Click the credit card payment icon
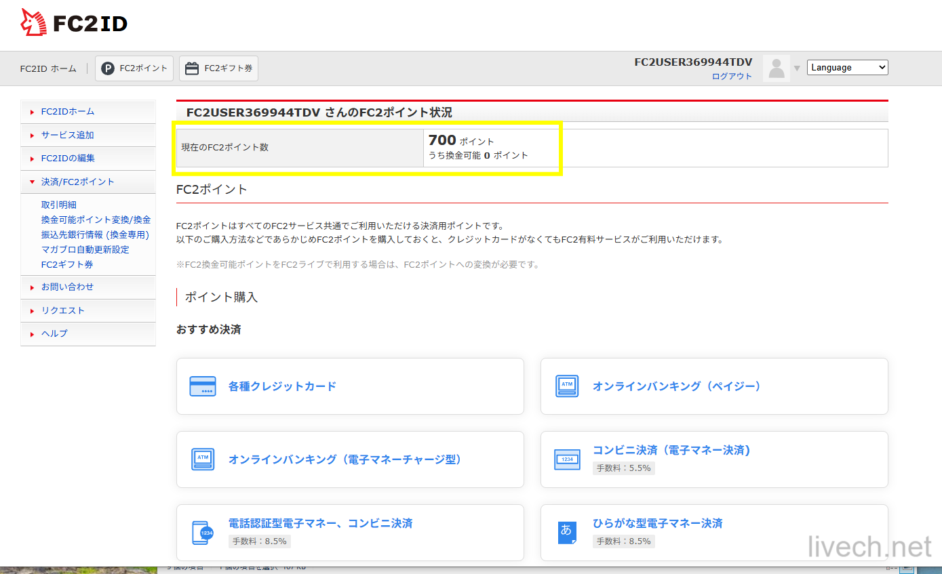 203,386
